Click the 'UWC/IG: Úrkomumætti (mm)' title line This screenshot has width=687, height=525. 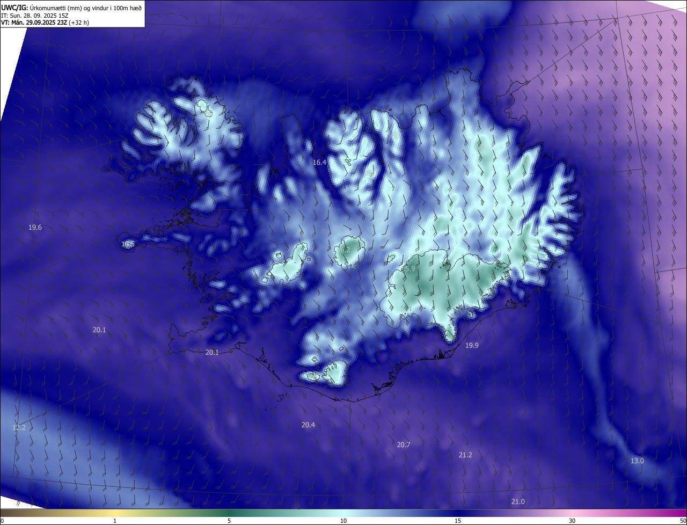pos(71,8)
